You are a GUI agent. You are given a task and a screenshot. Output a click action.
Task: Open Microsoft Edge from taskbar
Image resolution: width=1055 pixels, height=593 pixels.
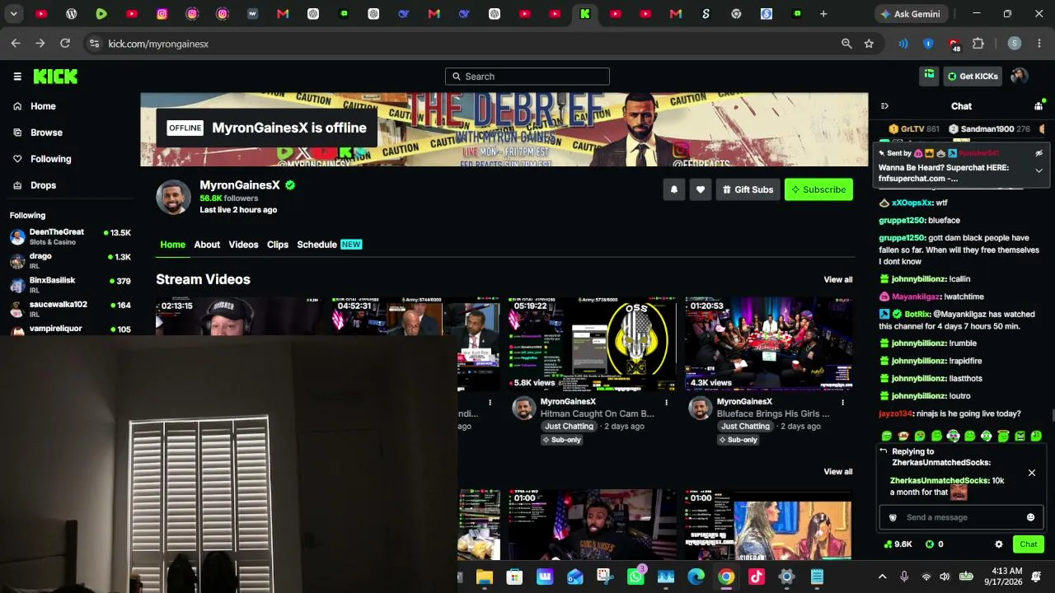[696, 577]
